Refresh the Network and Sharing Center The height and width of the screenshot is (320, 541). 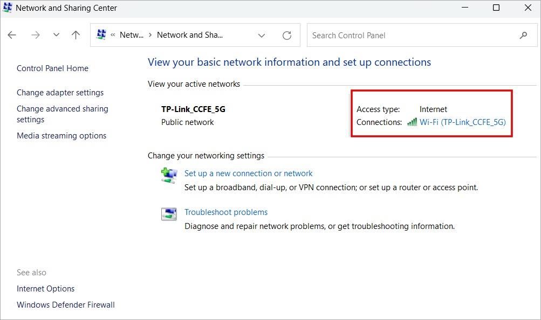click(287, 35)
